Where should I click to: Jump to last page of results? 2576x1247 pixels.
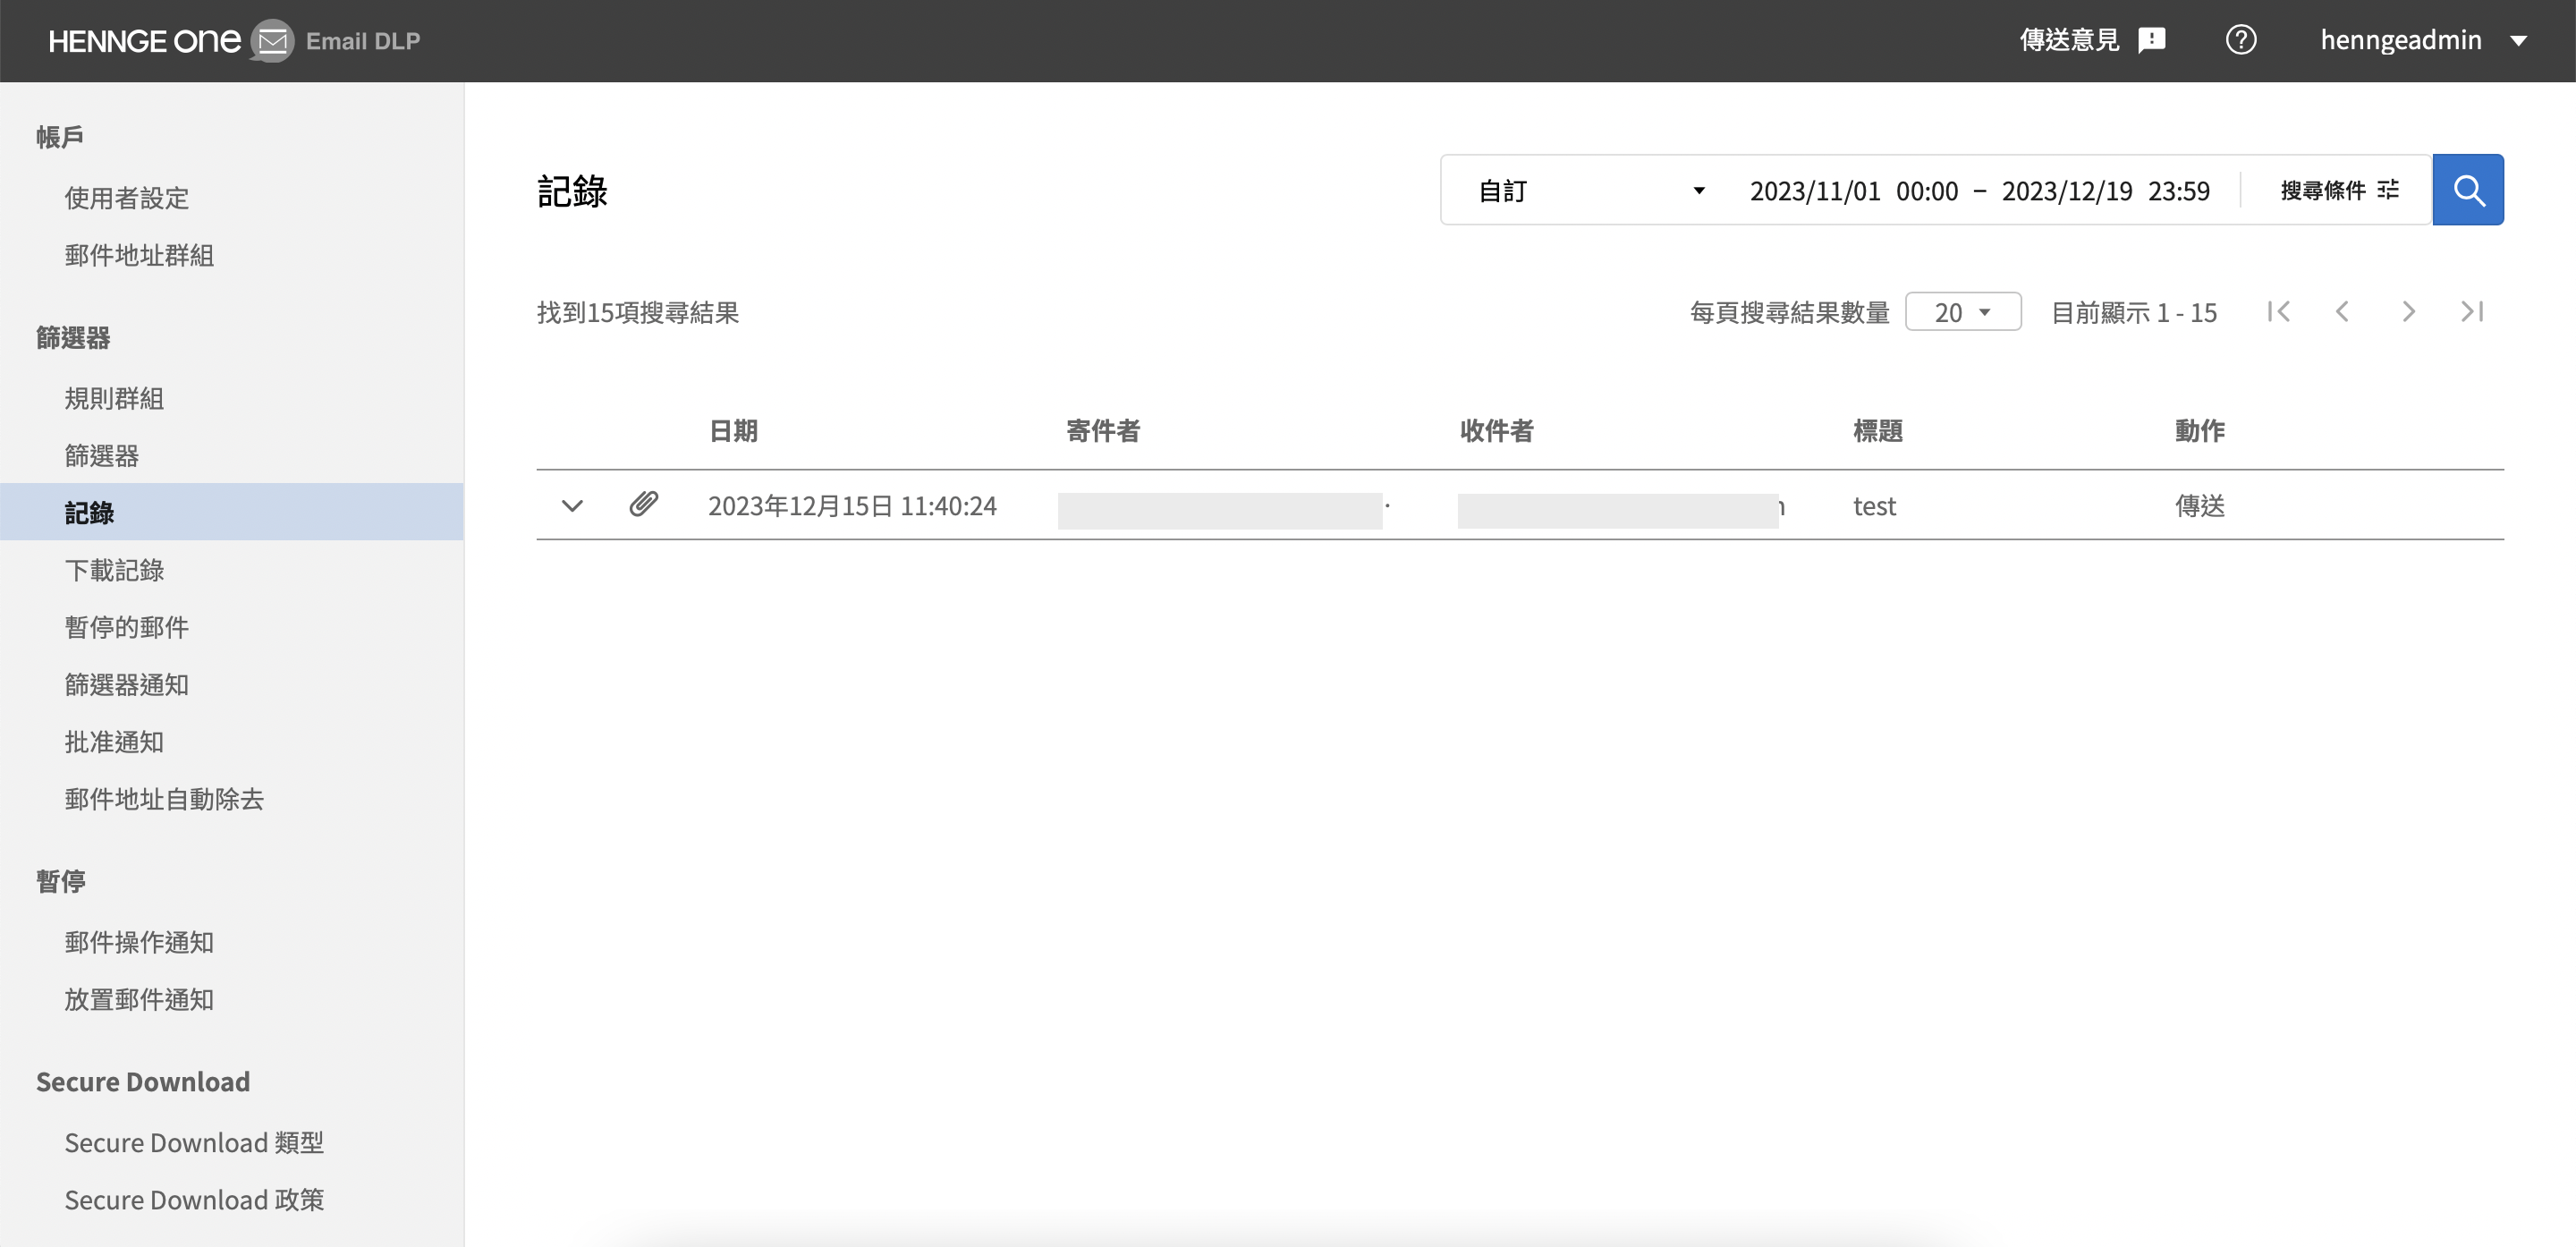tap(2472, 312)
